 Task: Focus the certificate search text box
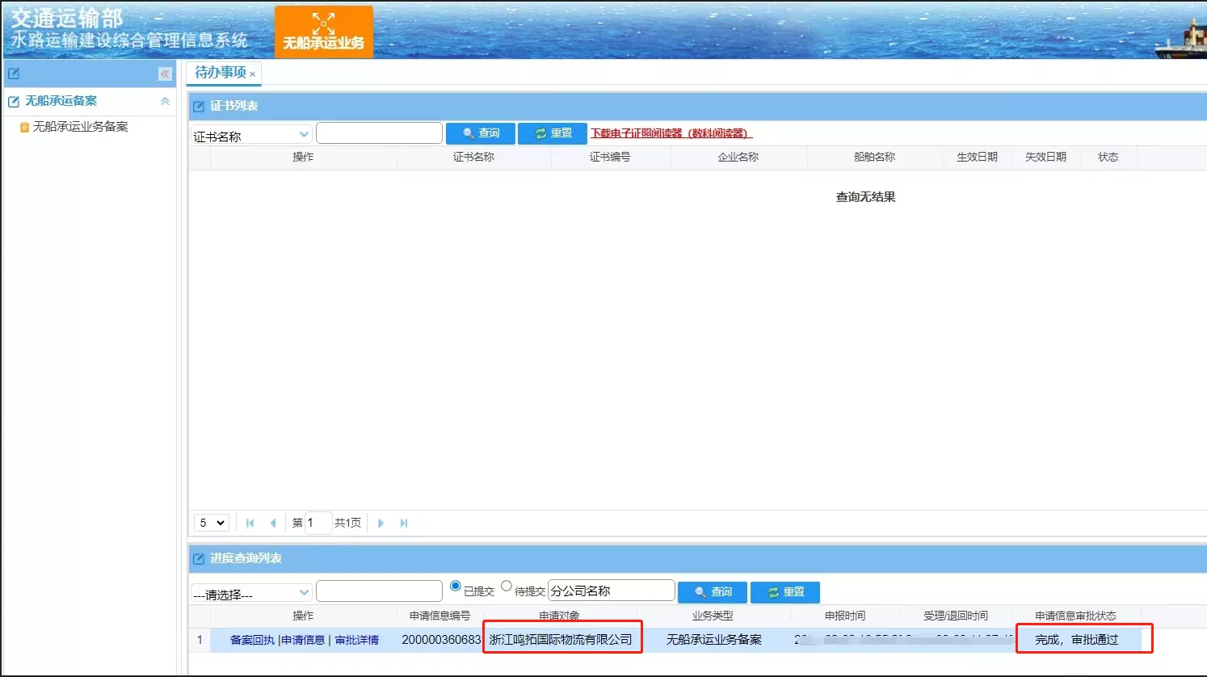(x=379, y=133)
